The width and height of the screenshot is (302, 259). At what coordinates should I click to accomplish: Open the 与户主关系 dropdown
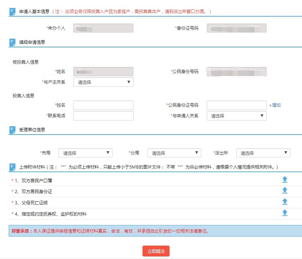pyautogui.click(x=103, y=82)
